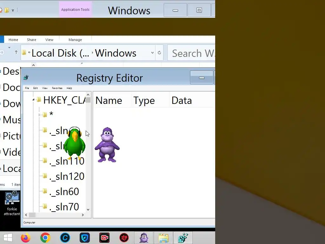Image resolution: width=325 pixels, height=244 pixels.
Task: Switch to the BonziBuddy taskbar icon
Action: (144, 238)
